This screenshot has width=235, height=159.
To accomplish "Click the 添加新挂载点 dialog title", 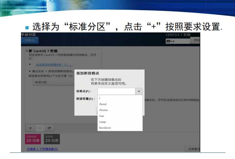I will (88, 73).
